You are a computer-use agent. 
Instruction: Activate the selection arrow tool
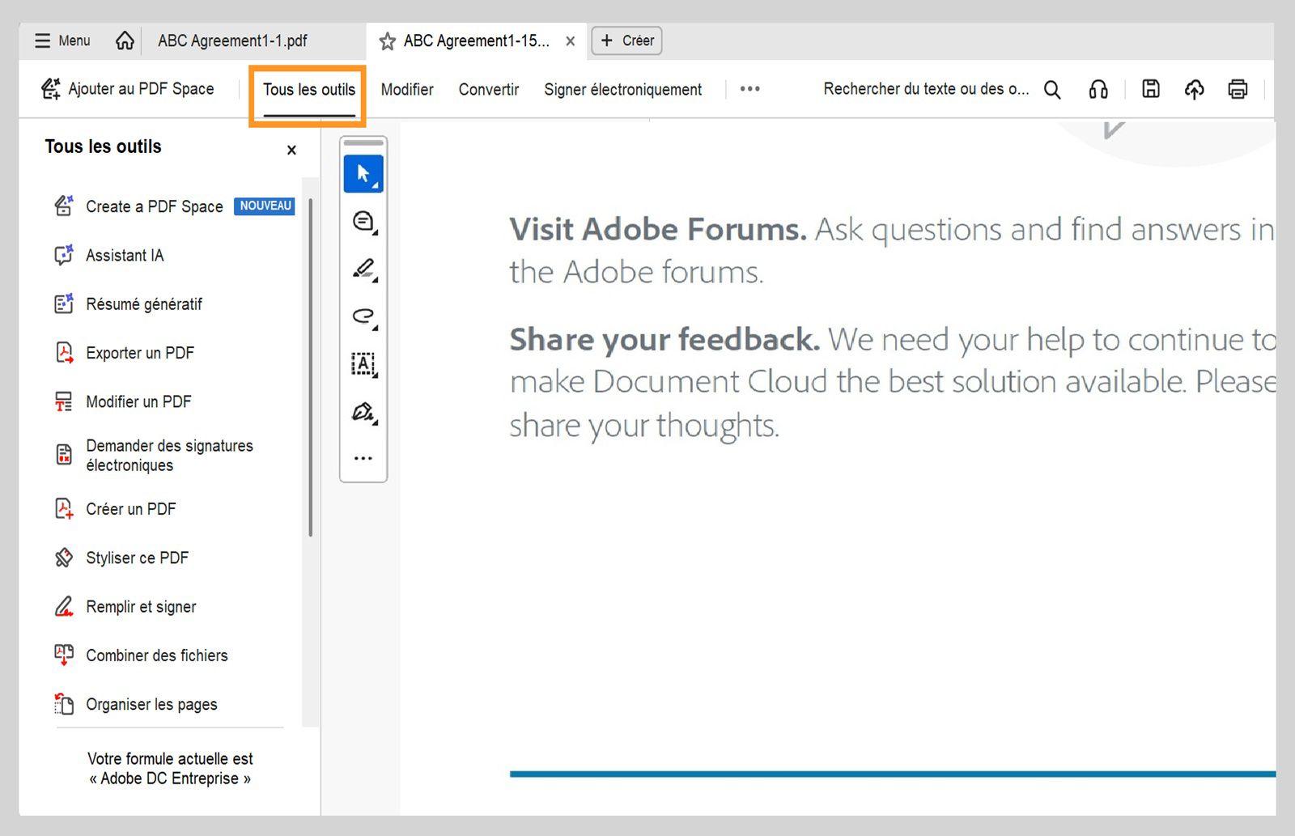(363, 171)
